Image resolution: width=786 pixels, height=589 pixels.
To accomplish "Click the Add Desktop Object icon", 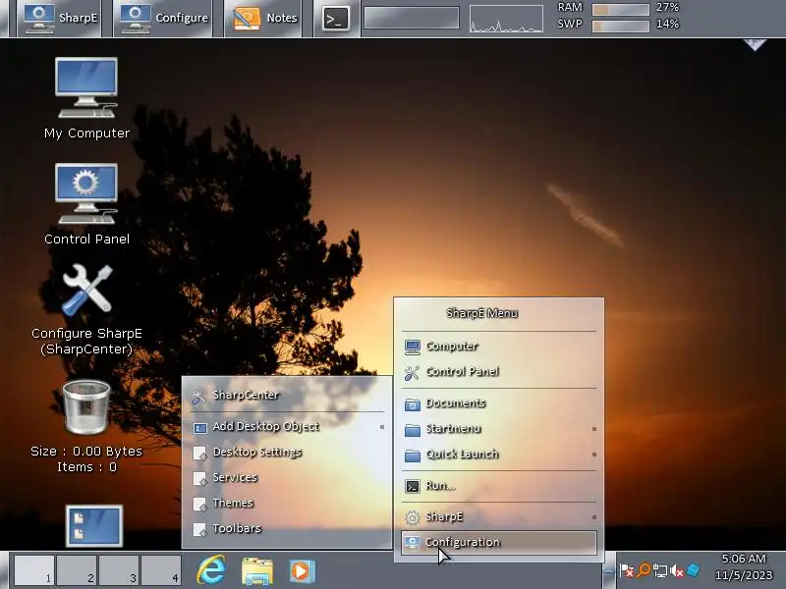I will click(x=200, y=428).
